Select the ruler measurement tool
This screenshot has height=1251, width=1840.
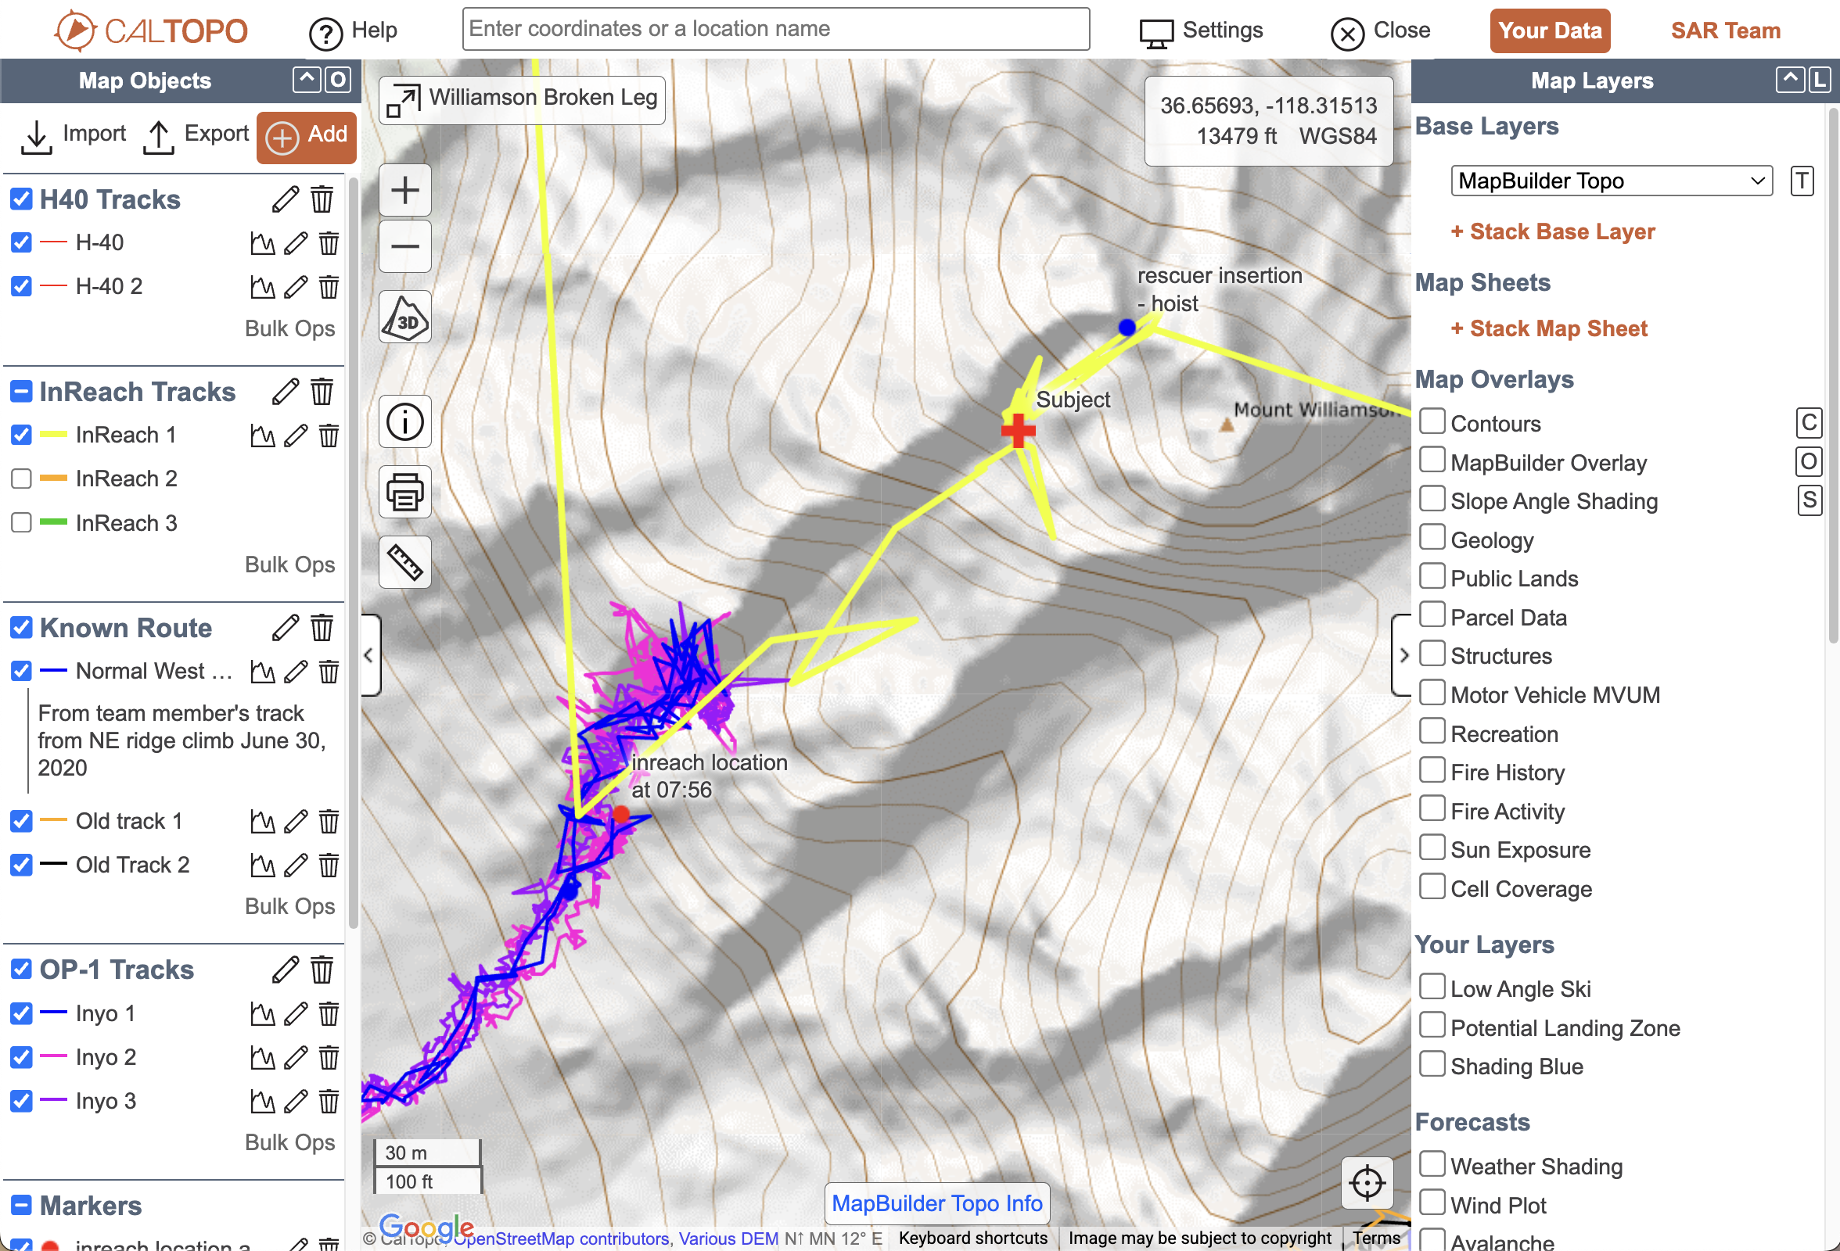pyautogui.click(x=404, y=563)
